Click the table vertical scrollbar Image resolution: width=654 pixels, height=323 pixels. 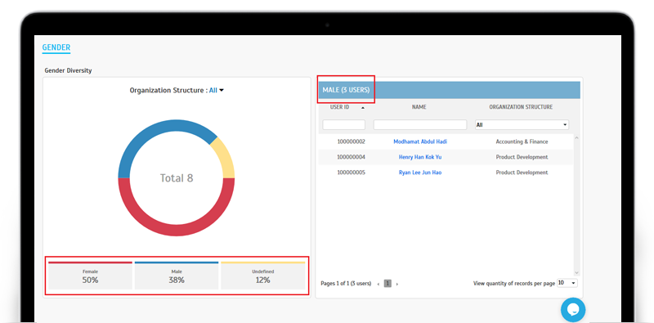(577, 204)
